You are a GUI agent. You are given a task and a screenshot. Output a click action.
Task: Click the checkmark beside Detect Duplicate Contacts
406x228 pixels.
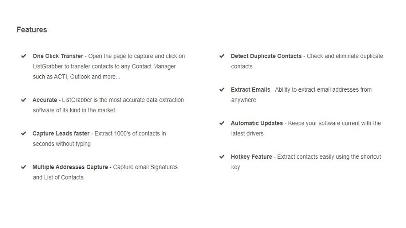point(222,56)
